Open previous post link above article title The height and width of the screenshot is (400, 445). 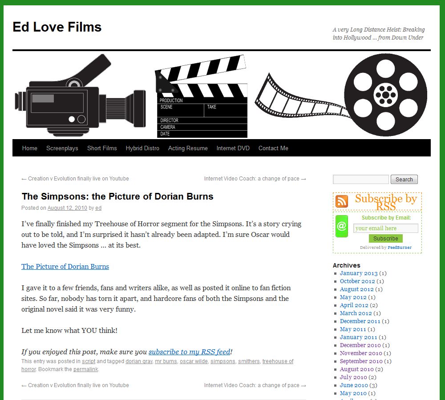(75, 179)
